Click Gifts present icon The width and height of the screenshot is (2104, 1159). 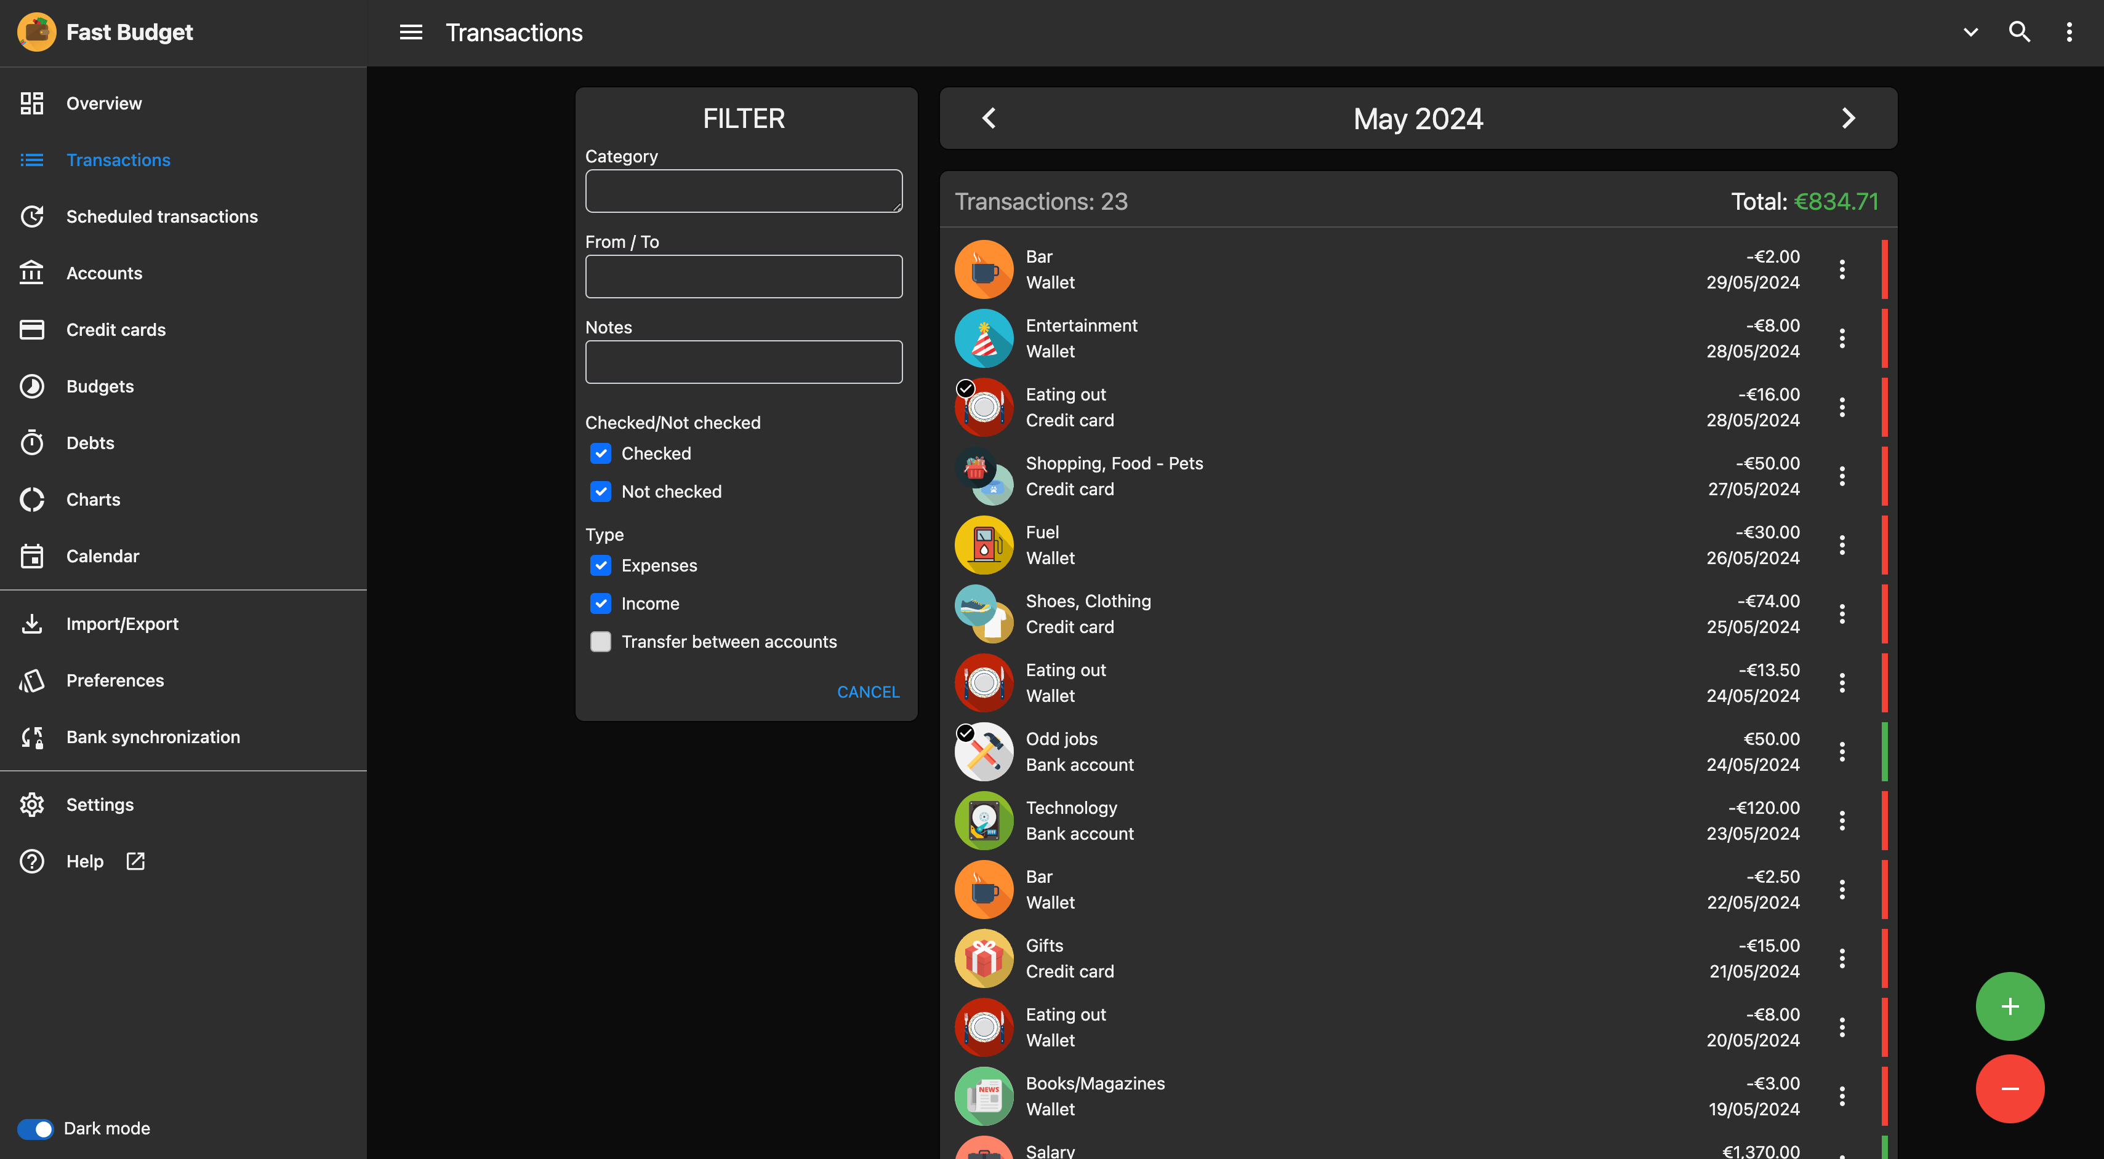point(984,958)
